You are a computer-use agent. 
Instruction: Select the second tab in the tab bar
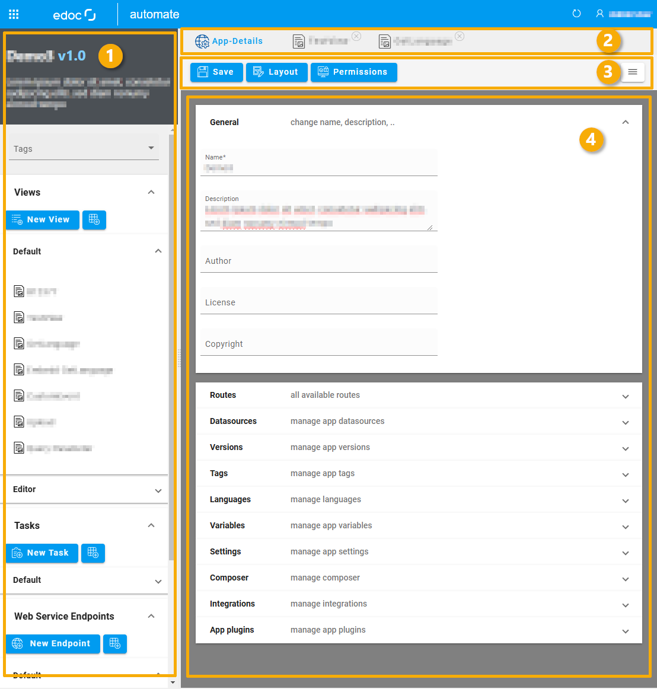[326, 41]
